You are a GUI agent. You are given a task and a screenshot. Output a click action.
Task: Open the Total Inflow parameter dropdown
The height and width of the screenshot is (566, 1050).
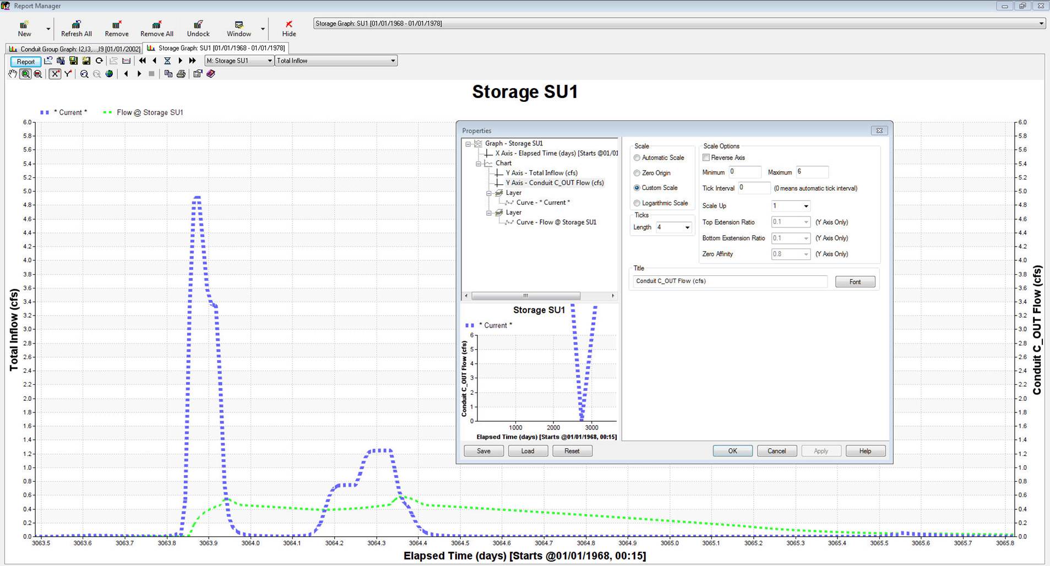393,61
